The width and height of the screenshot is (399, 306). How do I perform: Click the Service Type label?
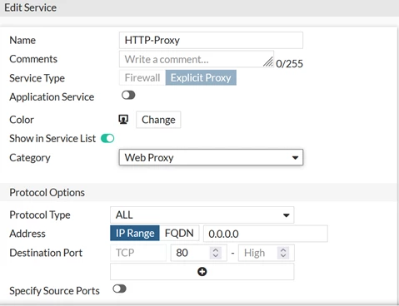tap(37, 78)
